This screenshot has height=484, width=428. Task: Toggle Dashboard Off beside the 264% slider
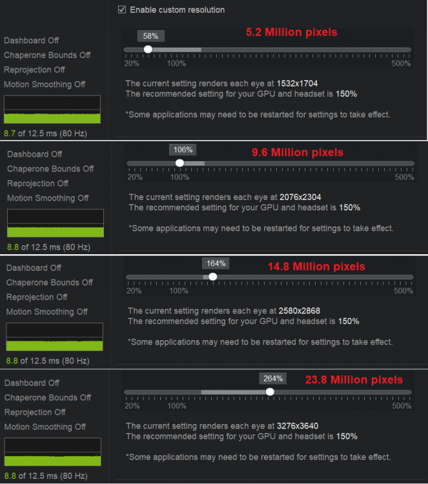[32, 383]
